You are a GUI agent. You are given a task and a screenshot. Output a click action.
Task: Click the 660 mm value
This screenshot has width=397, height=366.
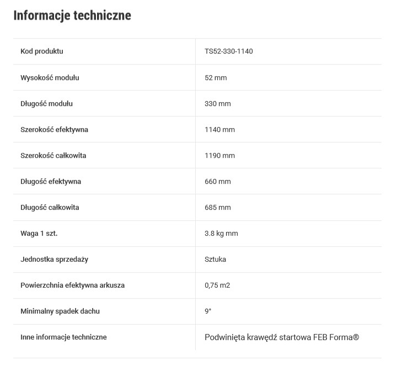click(218, 182)
